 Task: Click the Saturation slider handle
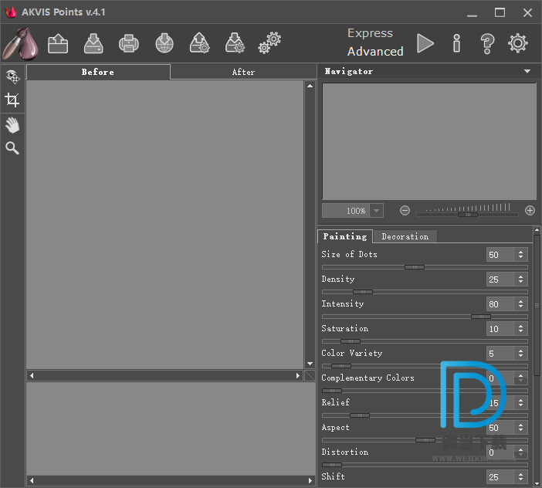pyautogui.click(x=351, y=341)
